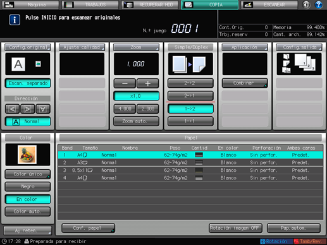Click Cant. arch. 89.142% value
The height and width of the screenshot is (245, 327).
(316, 34)
